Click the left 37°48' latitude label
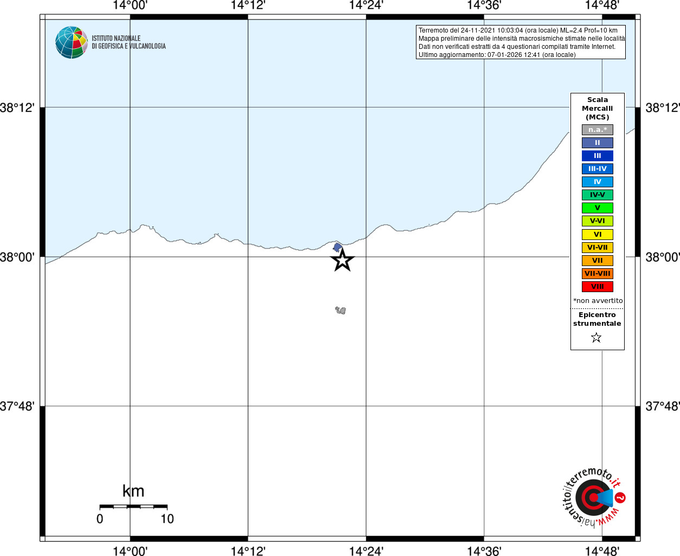680x556 pixels. pyautogui.click(x=17, y=406)
